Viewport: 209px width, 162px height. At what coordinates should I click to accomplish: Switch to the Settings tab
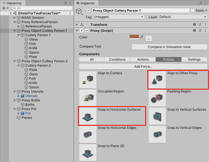pyautogui.click(x=194, y=60)
